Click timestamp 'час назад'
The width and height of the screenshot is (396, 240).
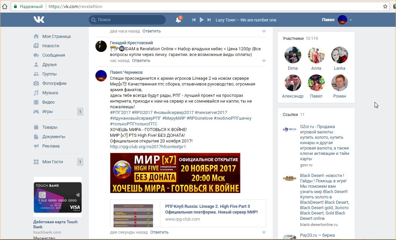[120, 61]
